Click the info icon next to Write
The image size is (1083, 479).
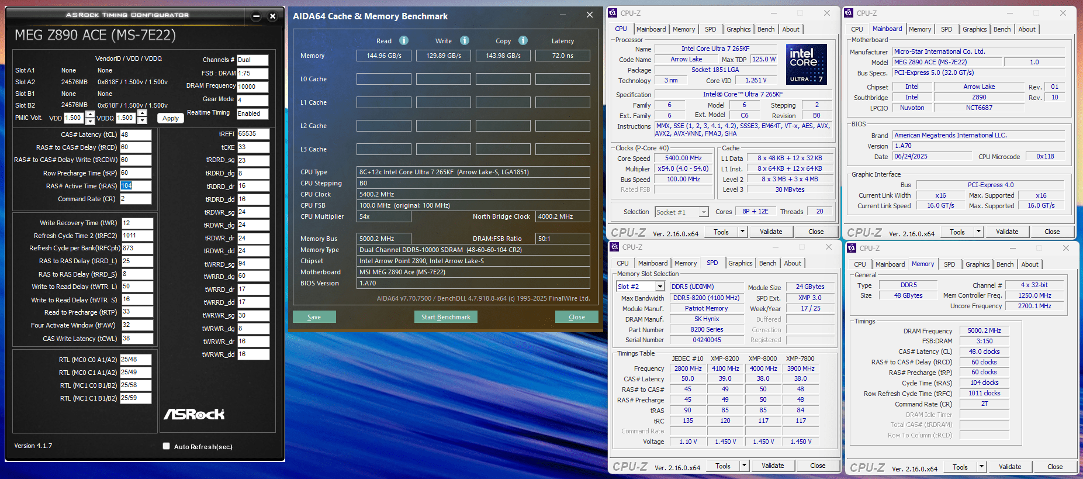click(x=465, y=40)
